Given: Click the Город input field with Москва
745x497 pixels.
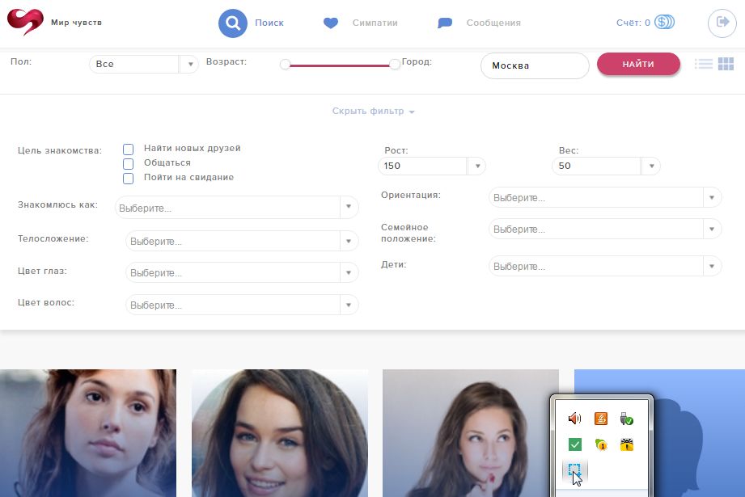Looking at the screenshot, I should 535,65.
